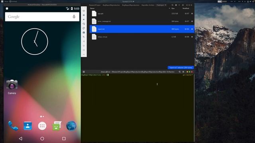Open the Menu in top desktop panel
The height and width of the screenshot is (143, 255).
click(x=5, y=2)
